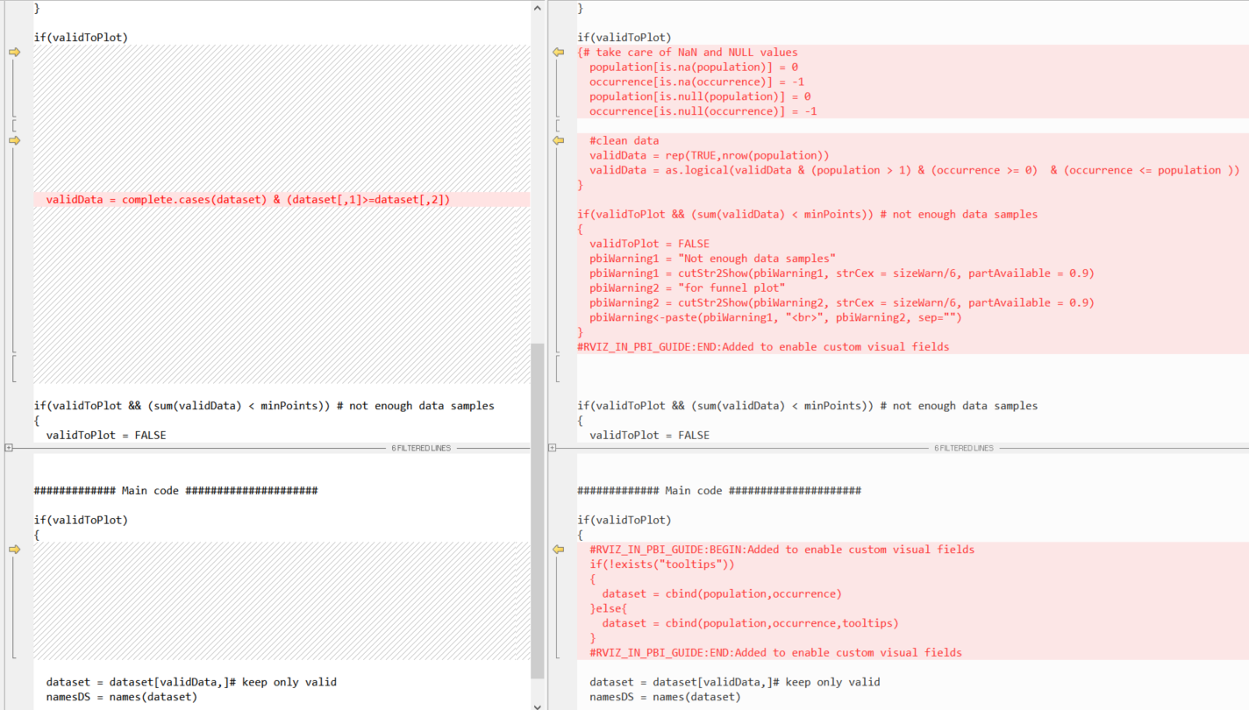Screen dimensions: 1249x710
Task: Expand the 6 filtered lines in the right pane
Action: 552,448
